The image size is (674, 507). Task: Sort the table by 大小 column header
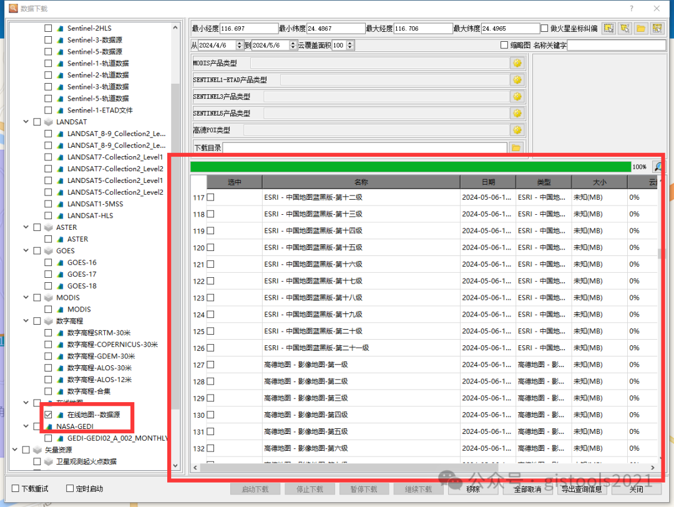pyautogui.click(x=600, y=182)
